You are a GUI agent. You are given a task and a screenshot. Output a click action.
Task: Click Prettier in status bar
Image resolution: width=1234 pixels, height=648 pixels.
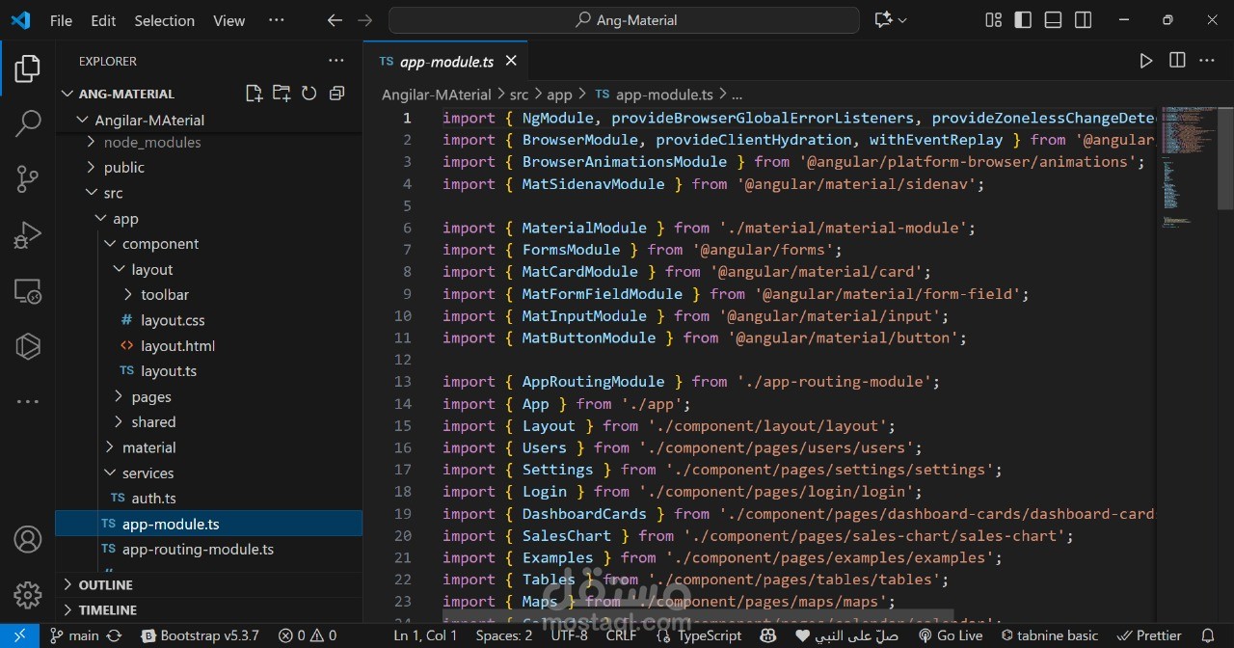click(x=1149, y=635)
